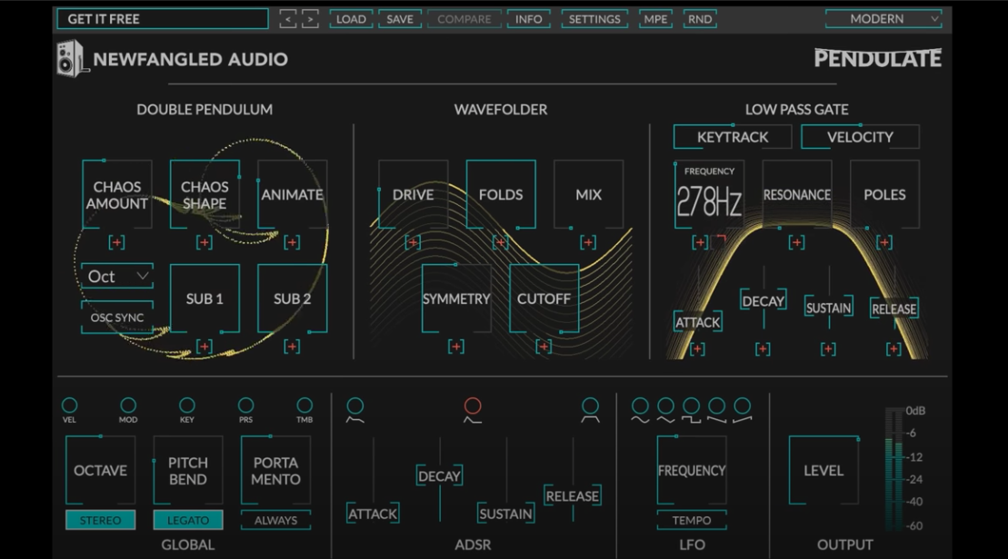
Task: Click the 278Hz frequency value
Action: pos(709,201)
